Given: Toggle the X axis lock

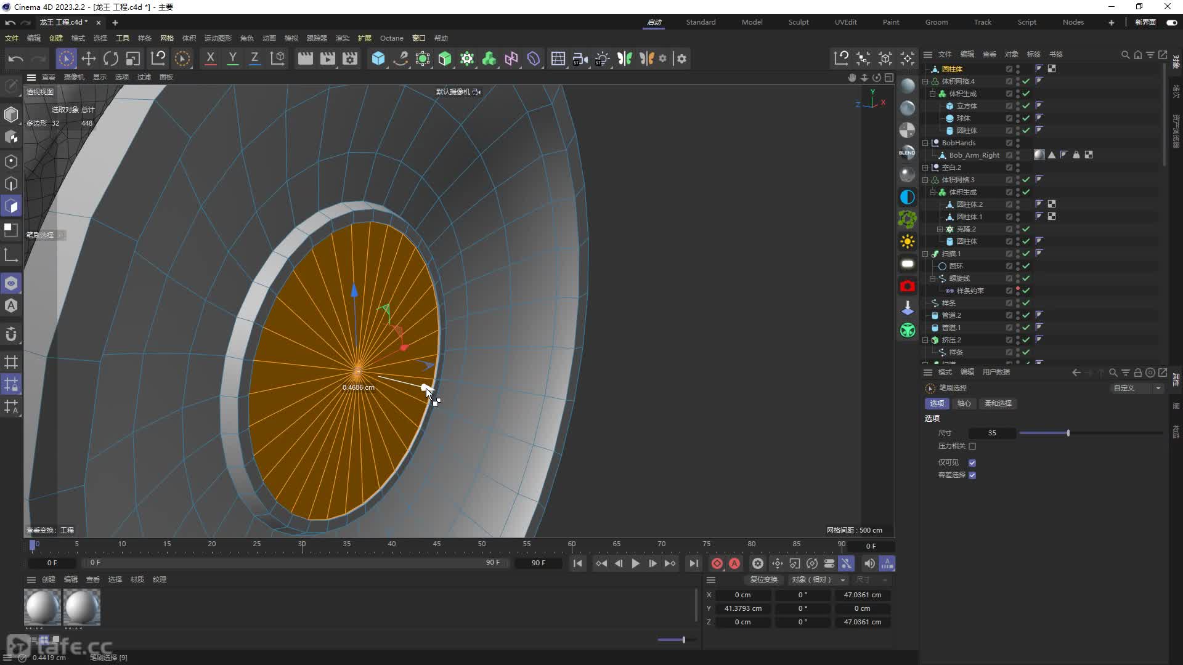Looking at the screenshot, I should tap(210, 58).
